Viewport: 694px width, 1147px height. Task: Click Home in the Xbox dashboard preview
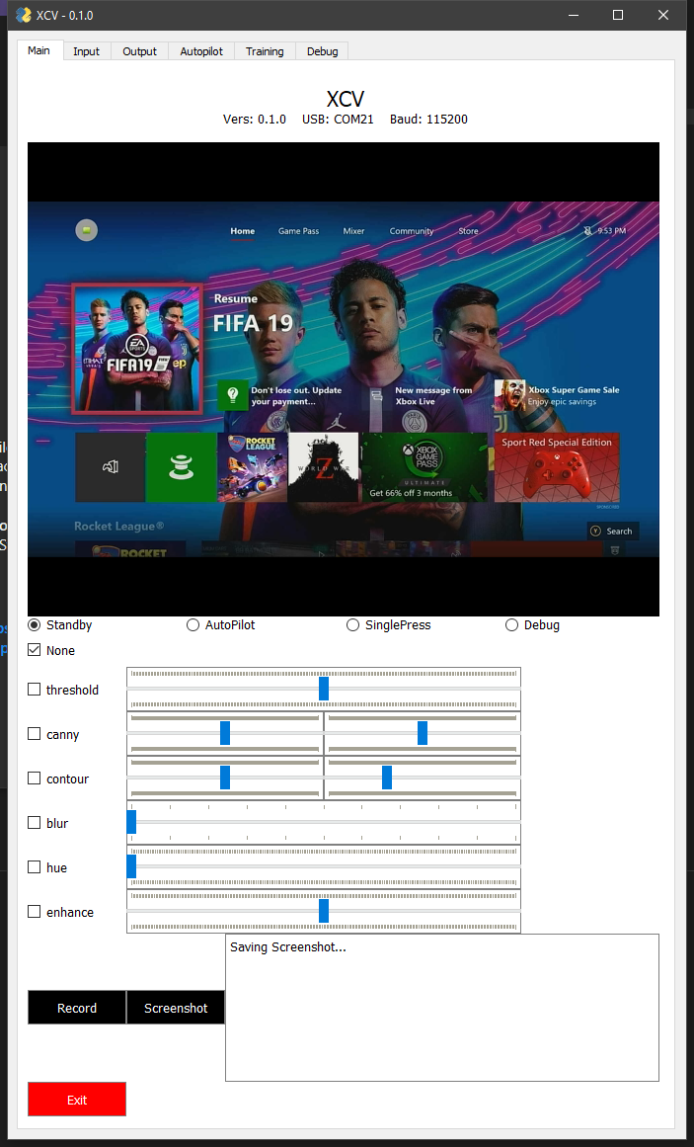pyautogui.click(x=243, y=231)
